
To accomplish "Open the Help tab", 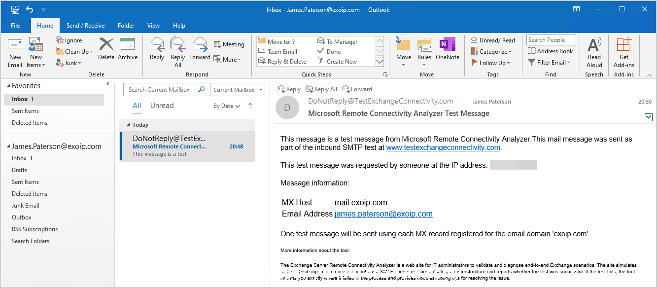I will coord(179,26).
